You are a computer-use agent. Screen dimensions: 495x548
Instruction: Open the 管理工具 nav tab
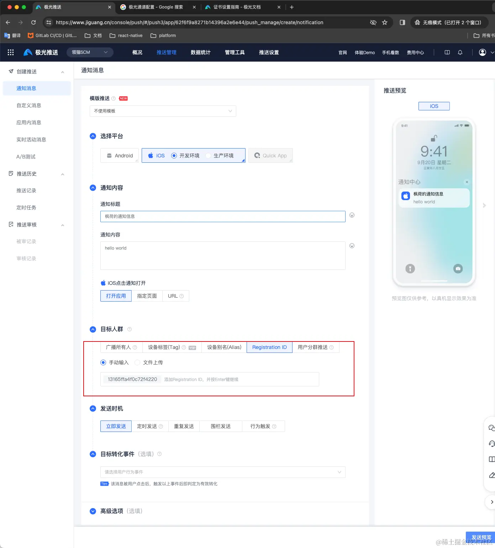pyautogui.click(x=235, y=52)
